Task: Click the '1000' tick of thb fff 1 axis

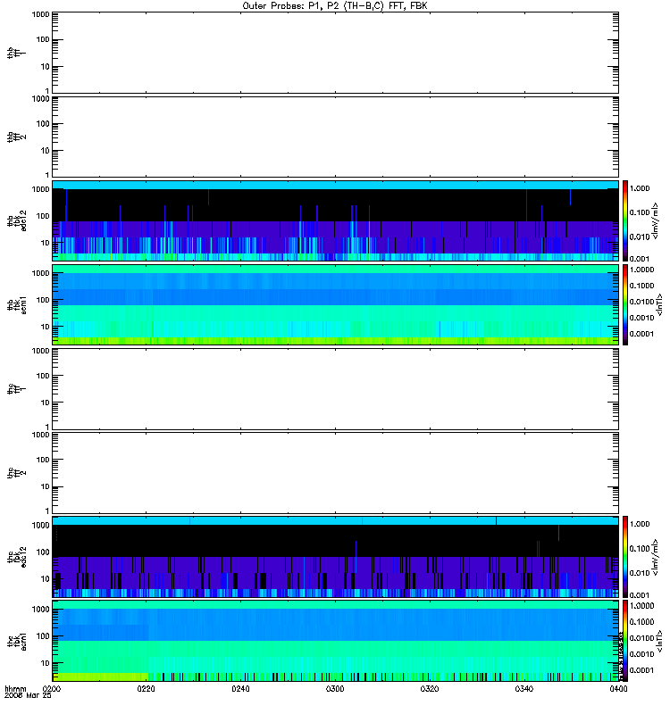Action: [x=40, y=14]
